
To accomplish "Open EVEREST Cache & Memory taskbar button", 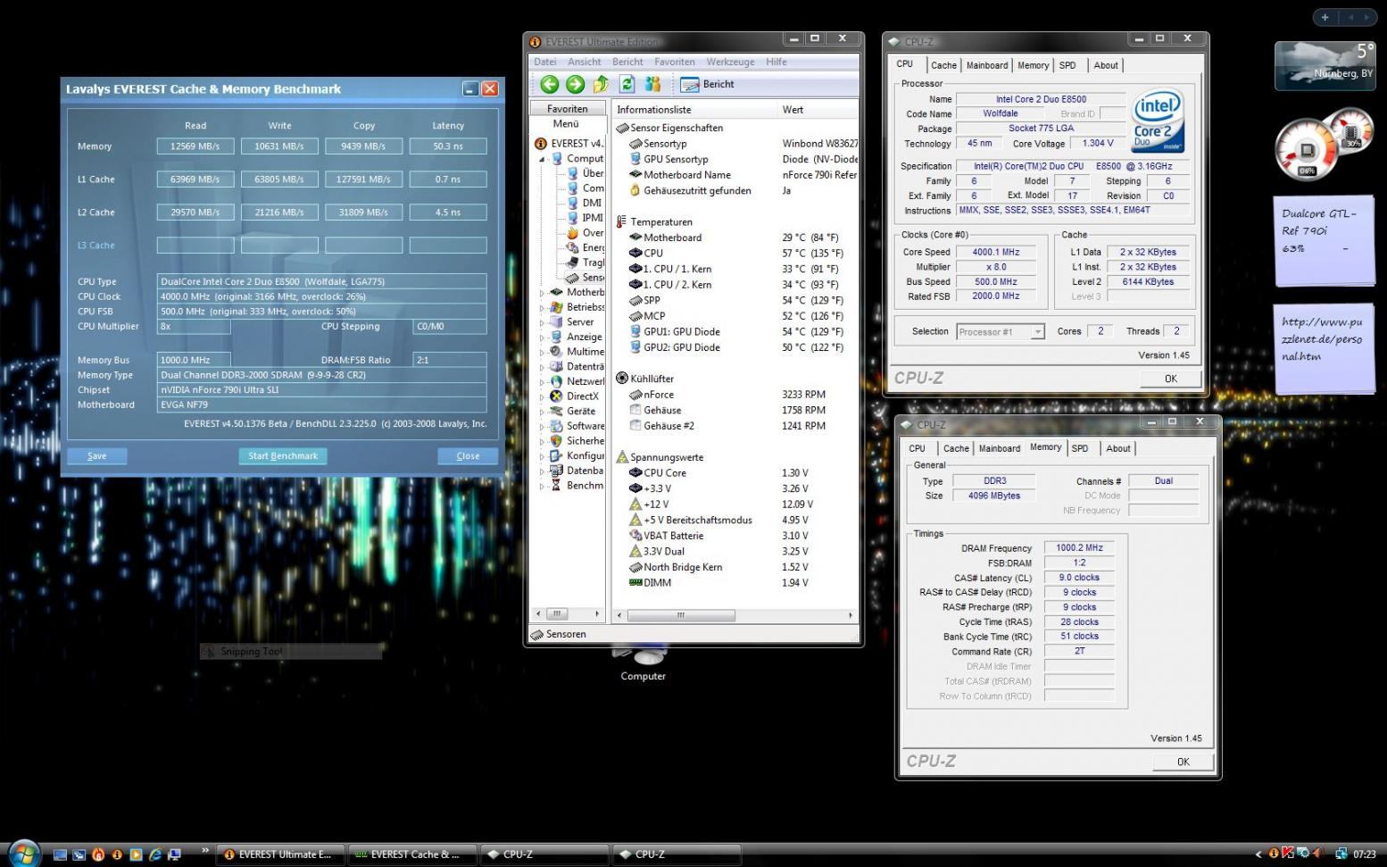I will (411, 854).
